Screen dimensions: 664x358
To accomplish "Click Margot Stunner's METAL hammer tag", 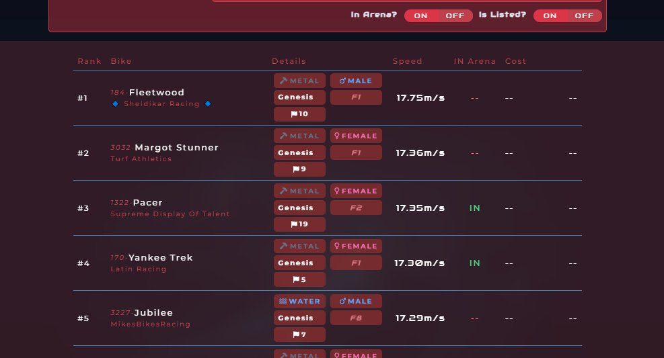I will coord(299,136).
